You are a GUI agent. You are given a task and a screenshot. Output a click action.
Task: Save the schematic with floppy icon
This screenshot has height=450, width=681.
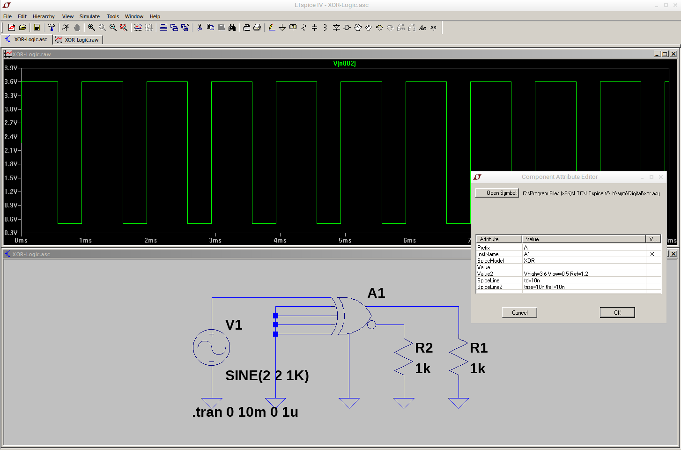pyautogui.click(x=37, y=28)
